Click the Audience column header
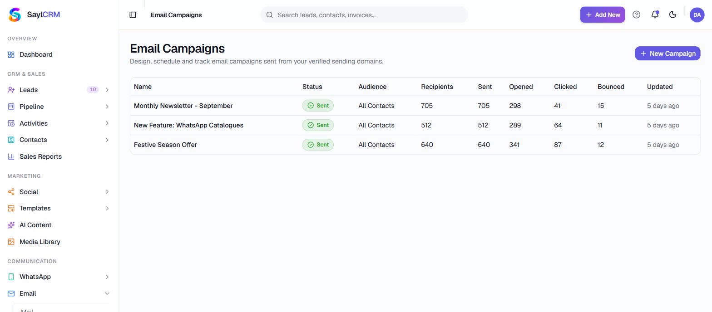 [x=372, y=87]
